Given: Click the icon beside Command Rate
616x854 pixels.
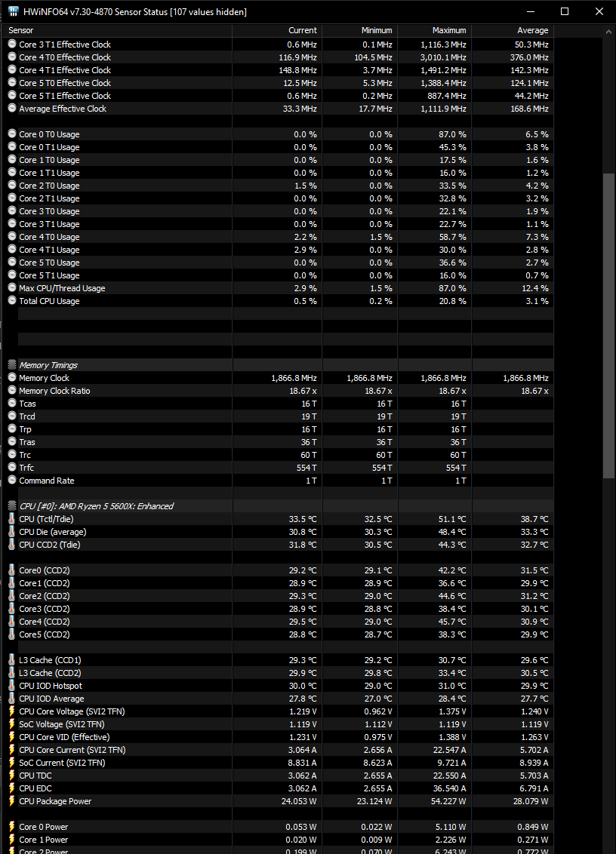Looking at the screenshot, I should click(x=12, y=480).
